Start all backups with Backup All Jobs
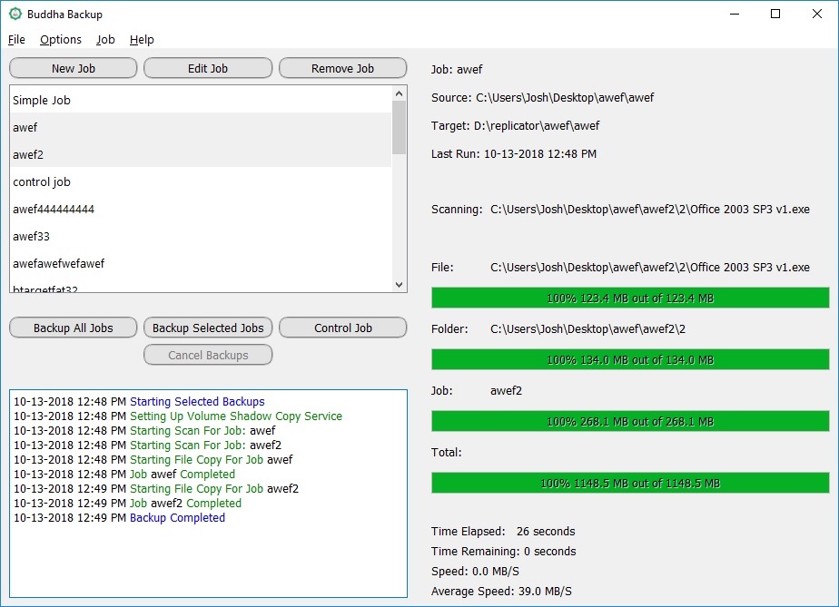The height and width of the screenshot is (607, 839). 73,328
